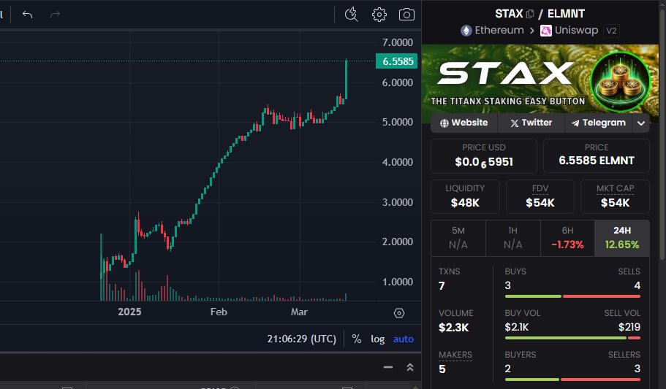The height and width of the screenshot is (389, 666).
Task: Click the STAX / ELMNT pair title
Action: pos(540,14)
